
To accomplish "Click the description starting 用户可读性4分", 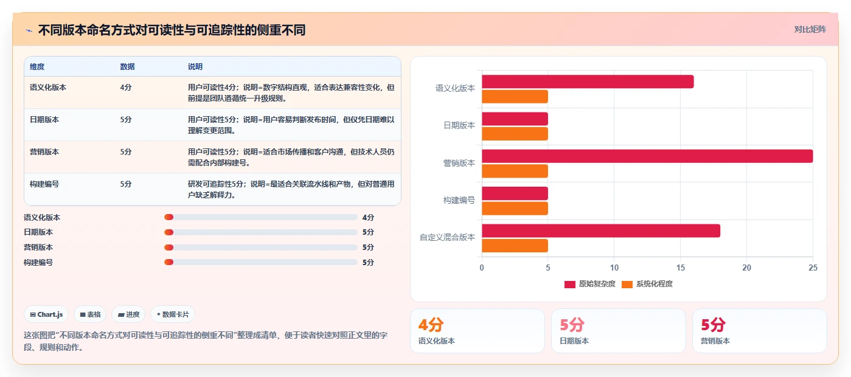I will (x=291, y=92).
